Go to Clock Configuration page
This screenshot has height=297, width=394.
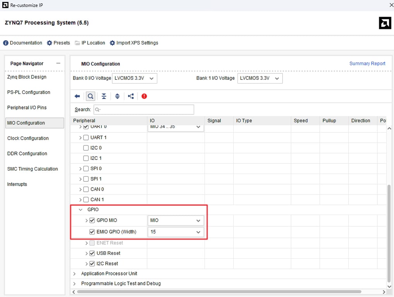click(28, 138)
